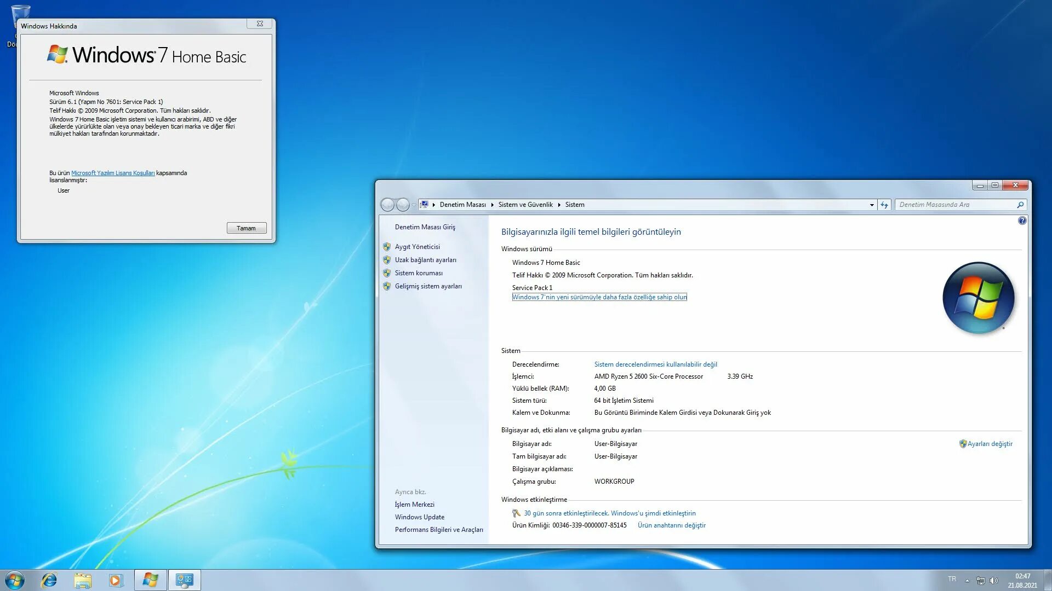The height and width of the screenshot is (591, 1052).
Task: Open Internet Explorer from taskbar
Action: [x=49, y=580]
